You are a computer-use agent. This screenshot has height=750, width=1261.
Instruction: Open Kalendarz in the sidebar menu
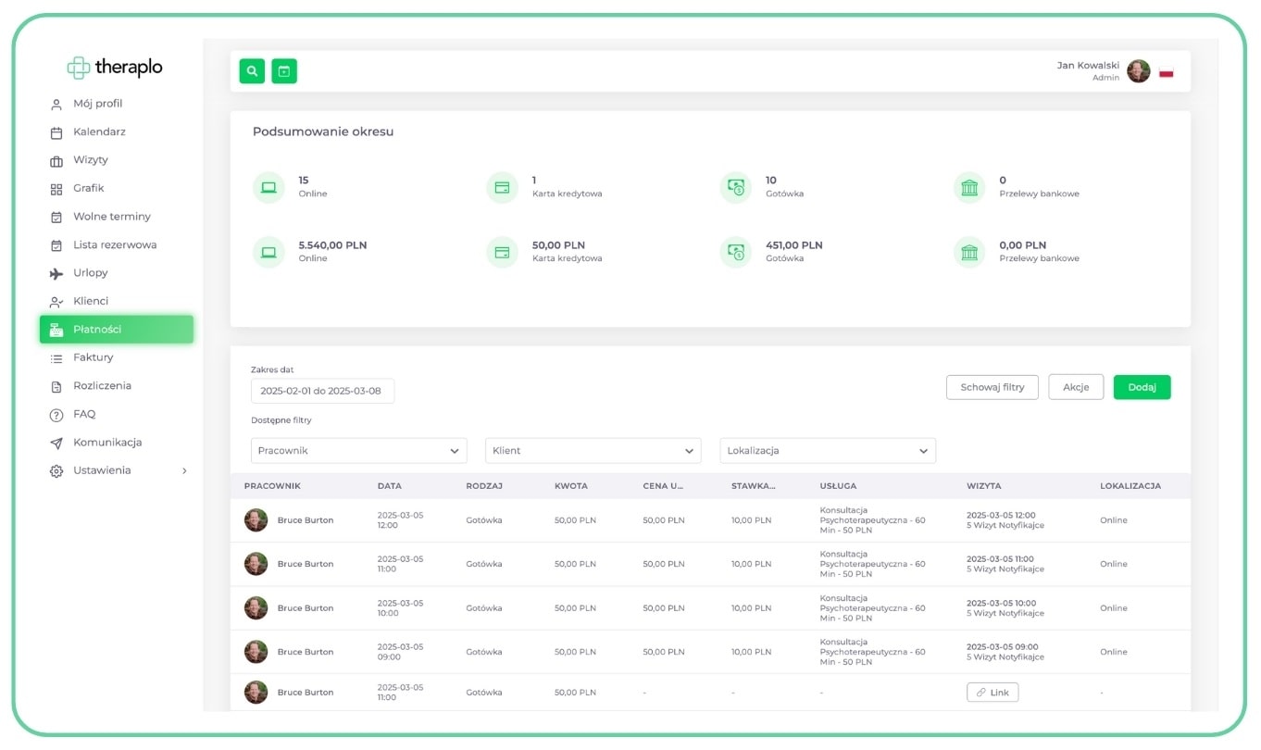coord(99,132)
